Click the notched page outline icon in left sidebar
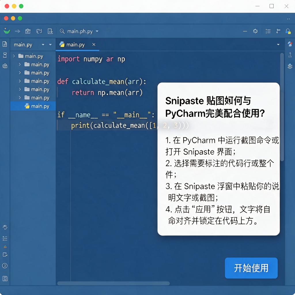Viewport: 295px width, 295px height. tap(5, 255)
